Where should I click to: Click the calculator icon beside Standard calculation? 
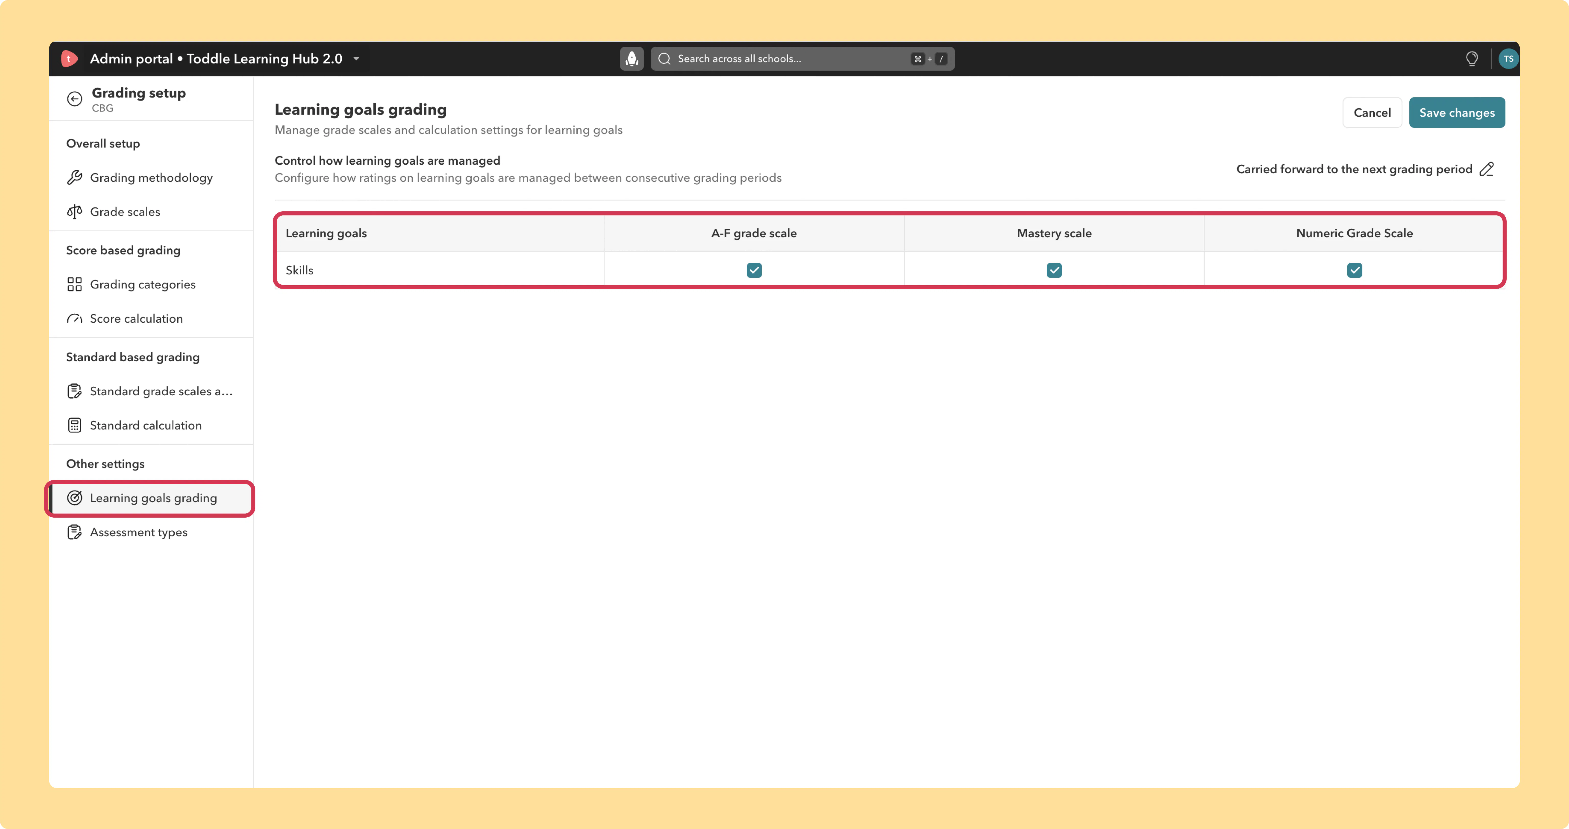pyautogui.click(x=74, y=425)
